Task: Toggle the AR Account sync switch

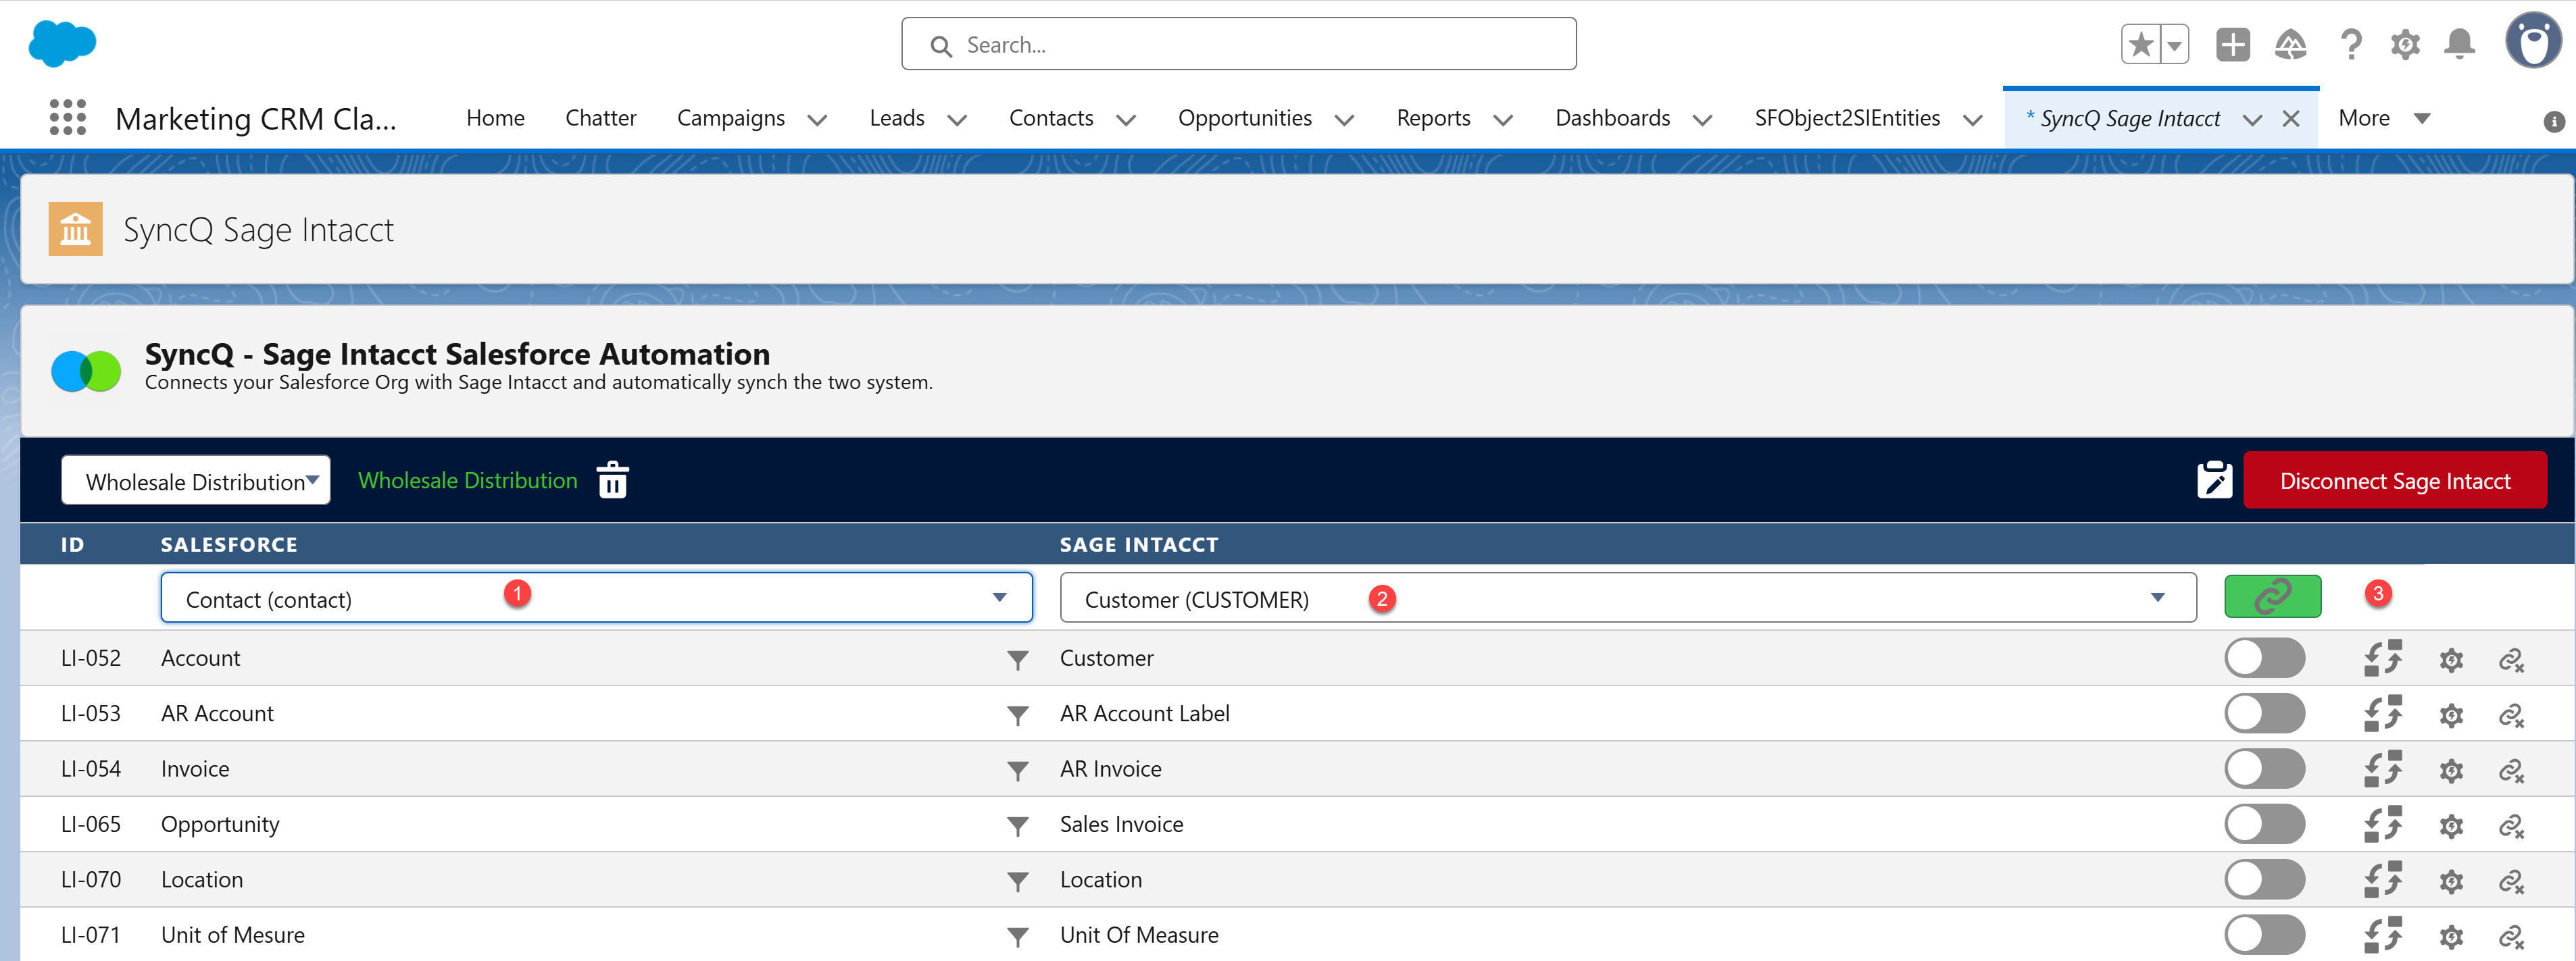Action: pyautogui.click(x=2264, y=713)
